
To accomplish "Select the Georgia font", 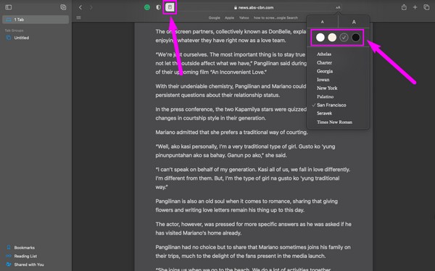I will pyautogui.click(x=325, y=71).
